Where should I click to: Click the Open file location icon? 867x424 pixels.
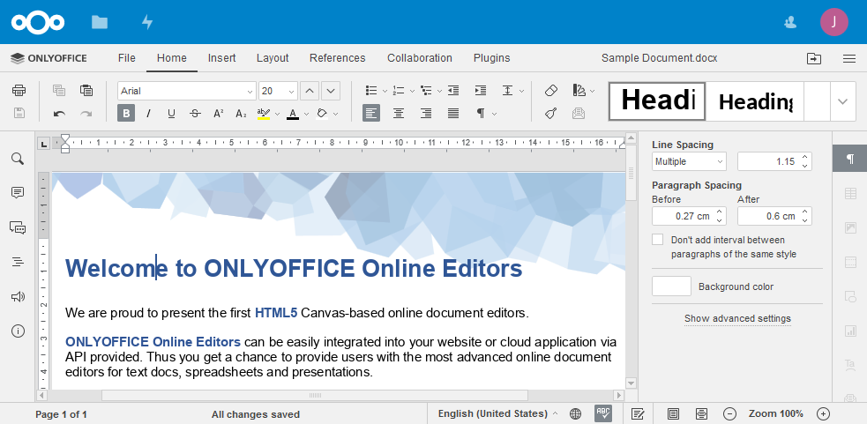[814, 58]
